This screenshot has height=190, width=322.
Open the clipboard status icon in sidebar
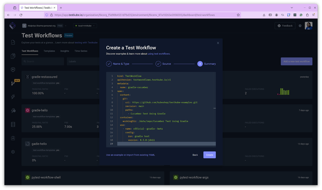[13, 138]
